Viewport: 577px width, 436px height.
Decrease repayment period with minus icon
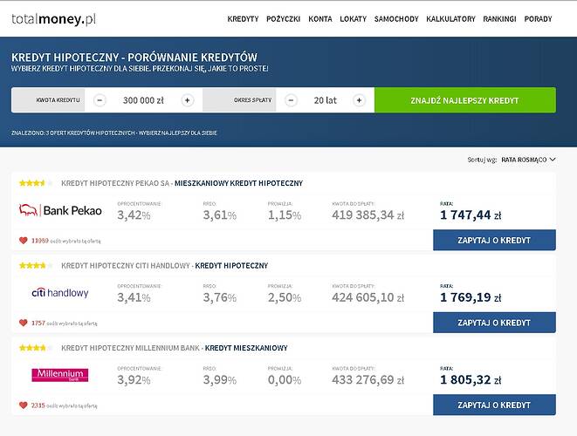pyautogui.click(x=291, y=100)
